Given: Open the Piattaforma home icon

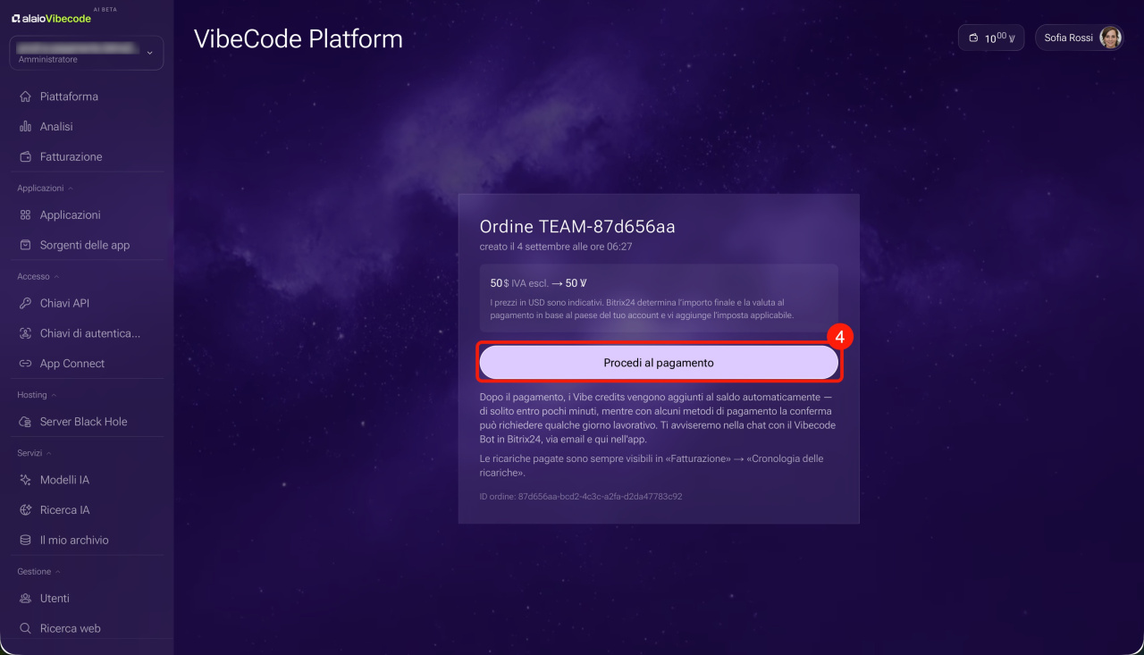Looking at the screenshot, I should 25,97.
